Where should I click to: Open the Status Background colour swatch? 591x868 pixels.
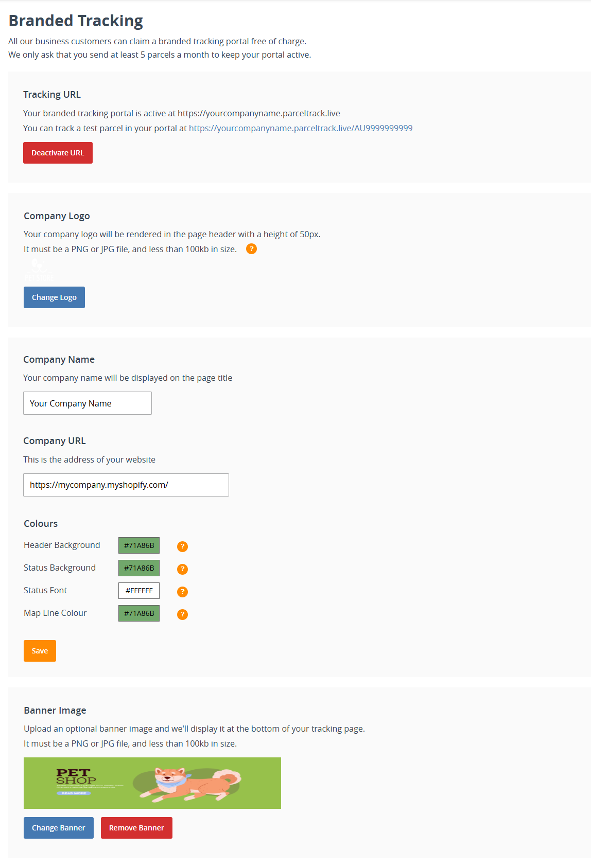(x=139, y=568)
